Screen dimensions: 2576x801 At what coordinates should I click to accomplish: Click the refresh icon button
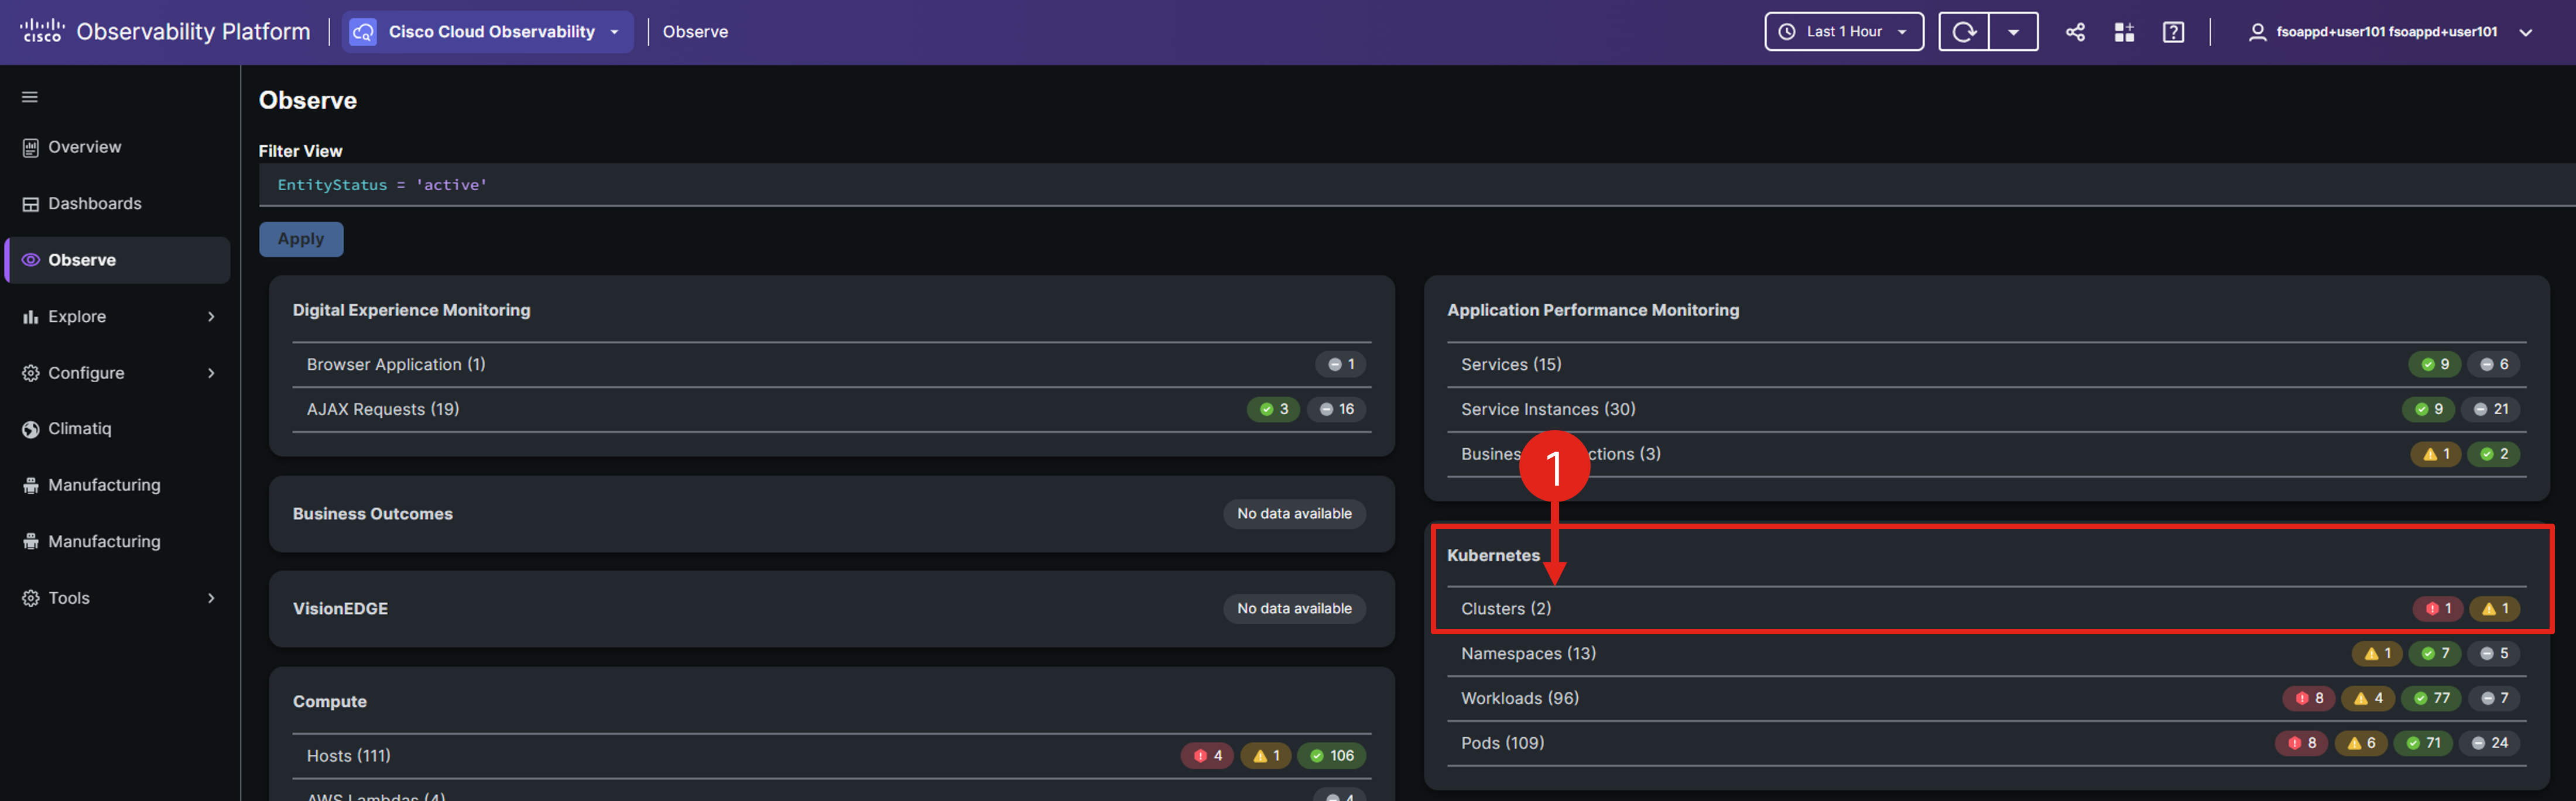[x=1964, y=32]
